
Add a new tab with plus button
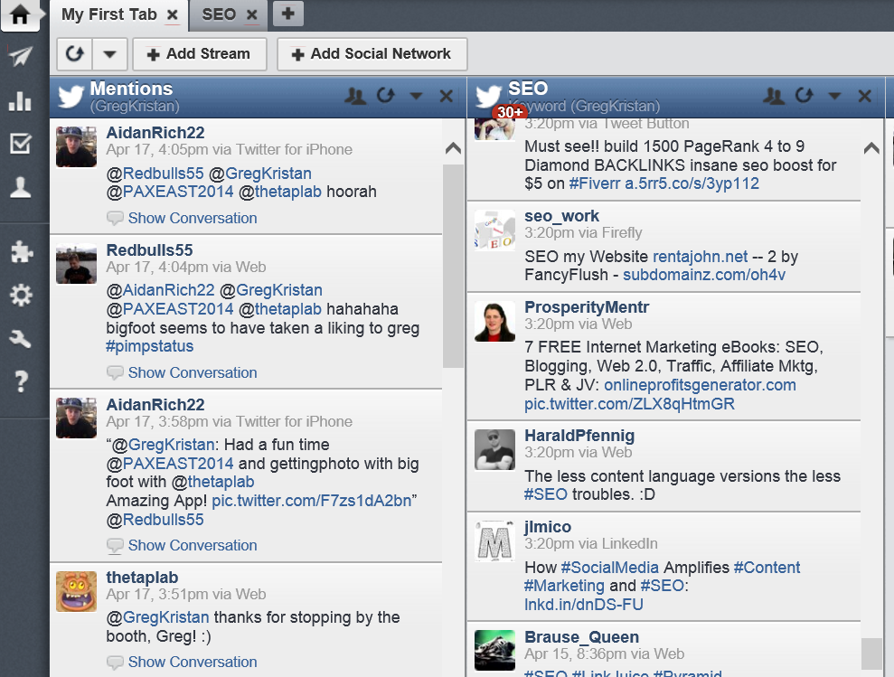click(288, 14)
